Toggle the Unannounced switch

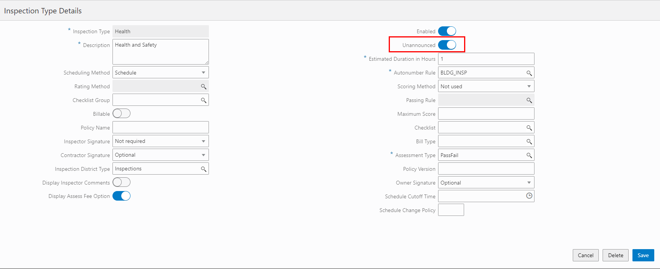click(447, 45)
